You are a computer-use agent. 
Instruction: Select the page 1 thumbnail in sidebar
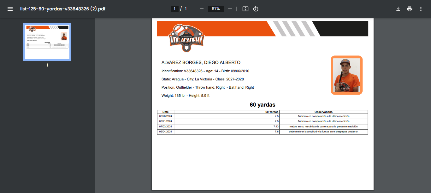47,42
